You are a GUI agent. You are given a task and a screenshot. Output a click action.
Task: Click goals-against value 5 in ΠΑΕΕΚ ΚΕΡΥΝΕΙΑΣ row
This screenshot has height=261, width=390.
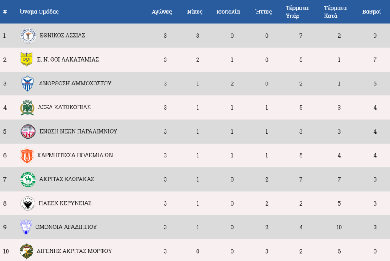339,203
